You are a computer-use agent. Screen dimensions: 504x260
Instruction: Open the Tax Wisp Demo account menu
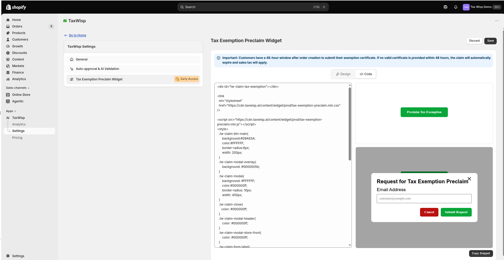pos(482,7)
